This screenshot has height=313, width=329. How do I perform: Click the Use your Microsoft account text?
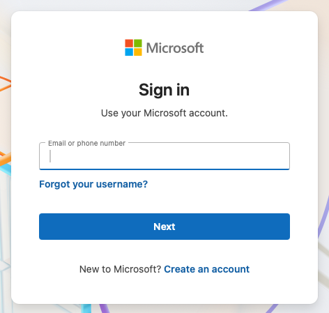[x=164, y=113]
